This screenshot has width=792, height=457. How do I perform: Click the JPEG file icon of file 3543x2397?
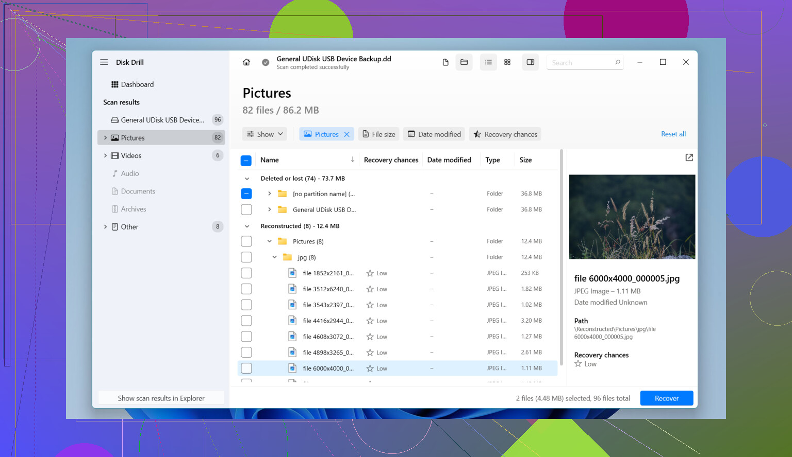tap(292, 305)
